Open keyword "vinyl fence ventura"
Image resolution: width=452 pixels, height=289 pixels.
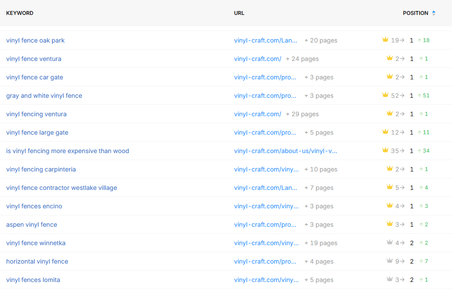point(34,59)
